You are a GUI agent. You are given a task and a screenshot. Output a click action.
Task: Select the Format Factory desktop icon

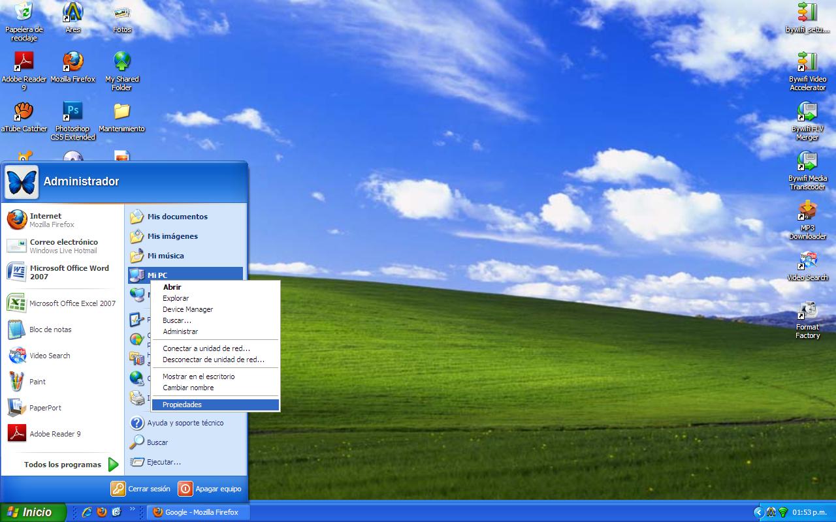[x=808, y=320]
